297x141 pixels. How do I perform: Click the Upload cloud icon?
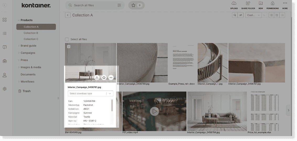pos(234,3)
